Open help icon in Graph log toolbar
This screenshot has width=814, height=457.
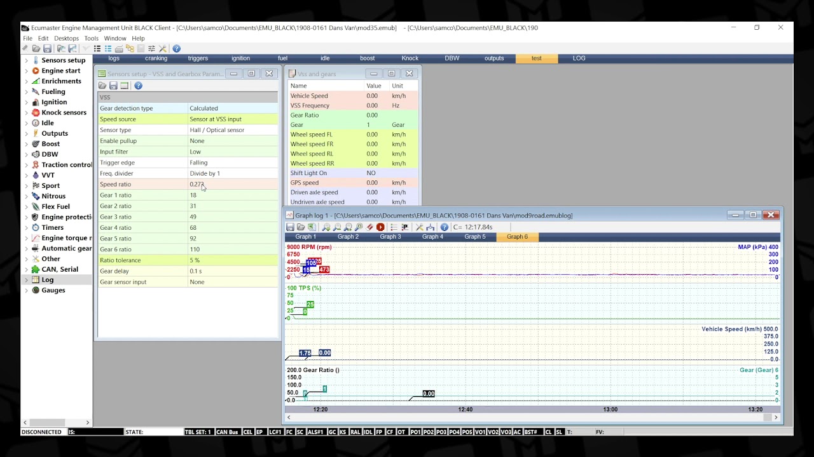coord(445,227)
